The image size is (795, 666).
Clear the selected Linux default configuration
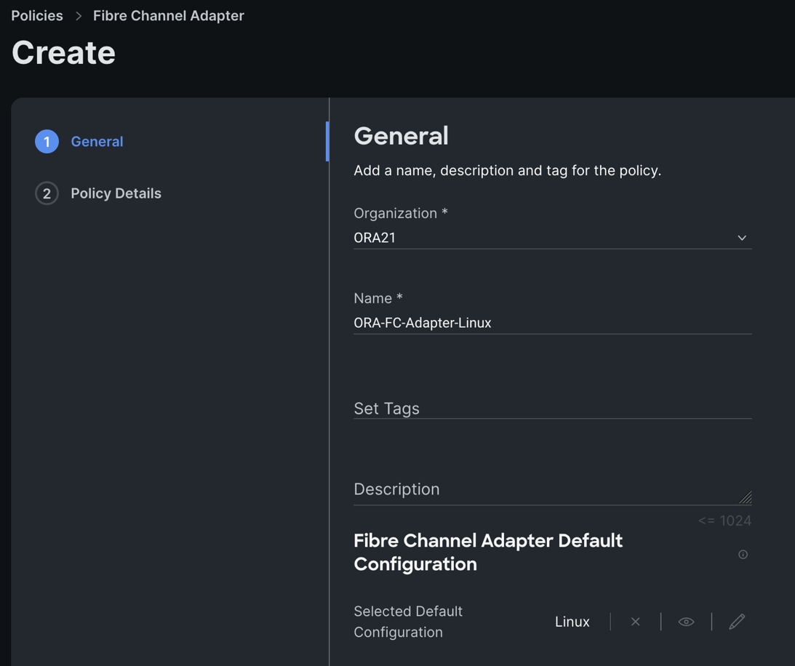point(636,622)
